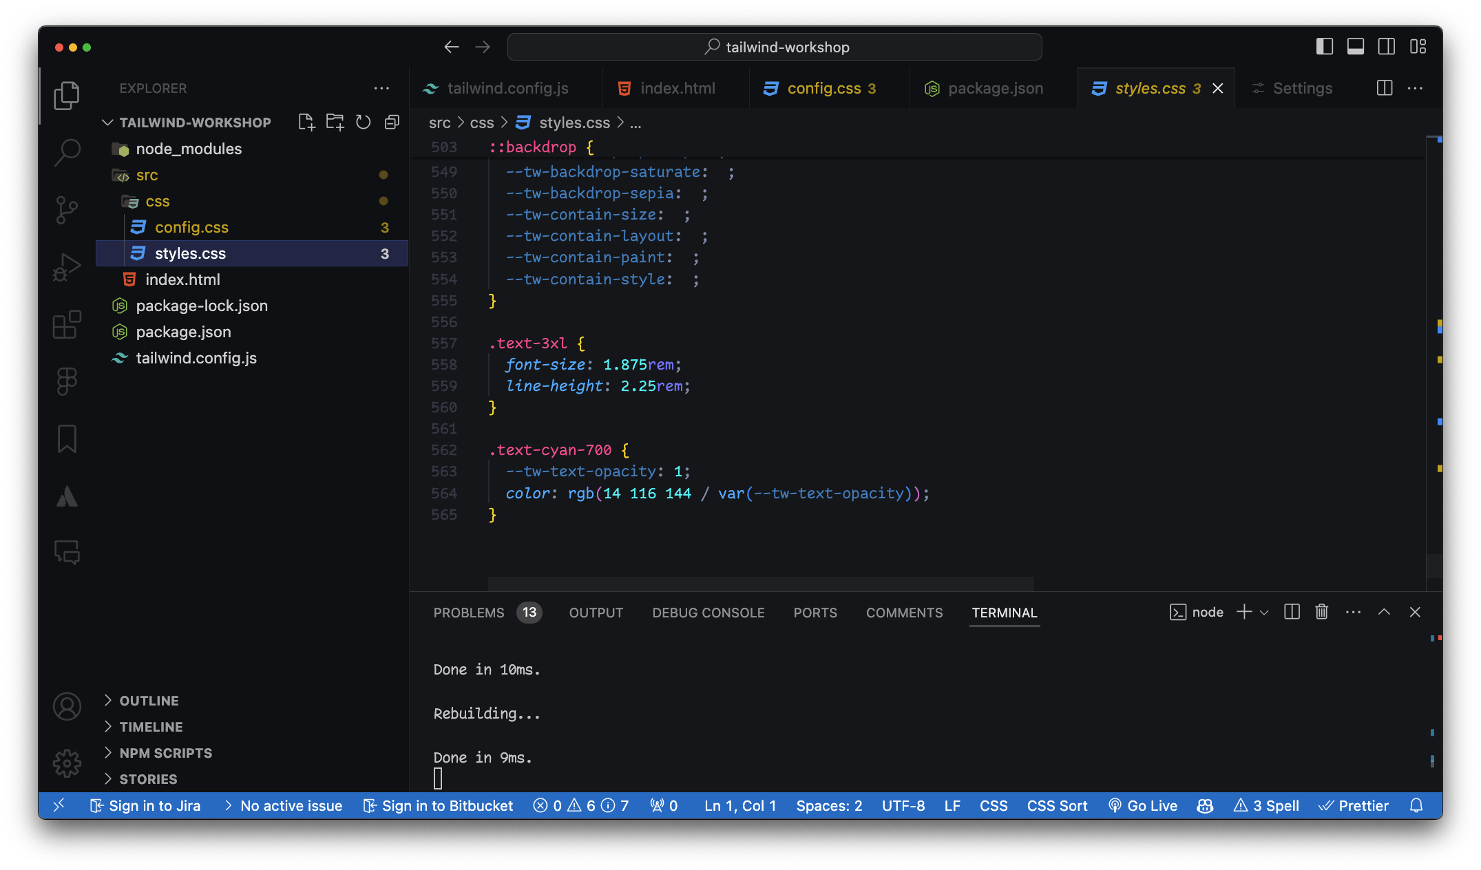Toggle the secondary side bar visibility
The image size is (1481, 870).
pos(1386,47)
